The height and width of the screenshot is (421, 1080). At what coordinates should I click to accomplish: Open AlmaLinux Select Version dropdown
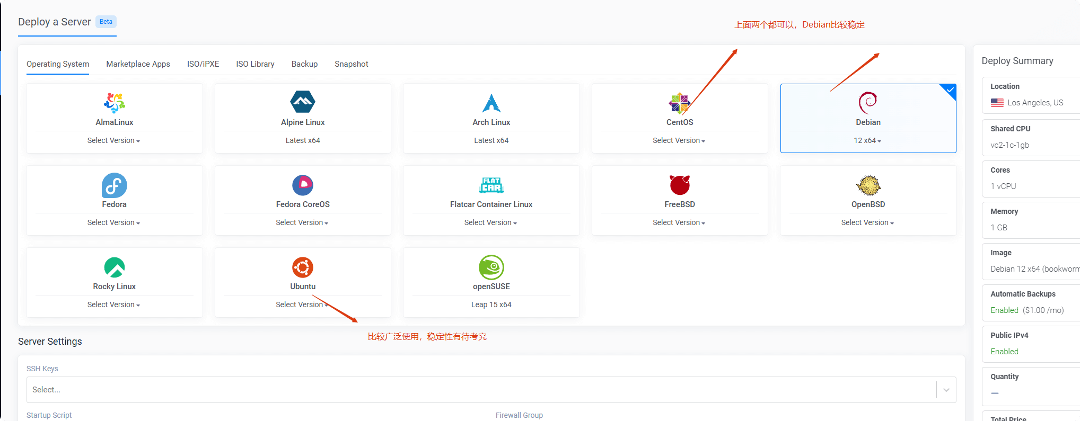click(114, 140)
